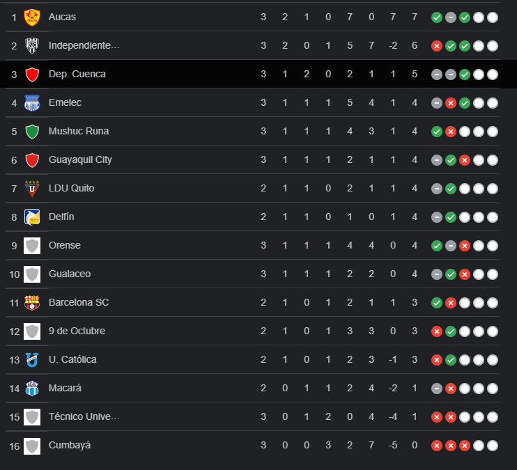Image resolution: width=517 pixels, height=470 pixels.
Task: Click the Macará team crest
Action: click(32, 388)
